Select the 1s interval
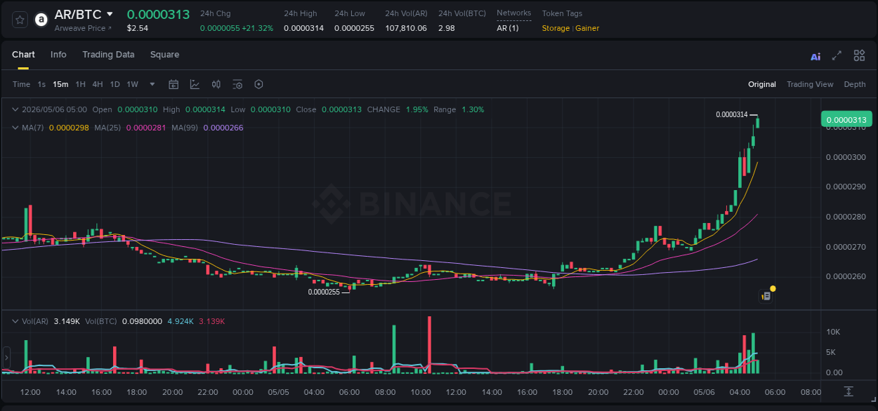Image resolution: width=878 pixels, height=411 pixels. pos(41,84)
